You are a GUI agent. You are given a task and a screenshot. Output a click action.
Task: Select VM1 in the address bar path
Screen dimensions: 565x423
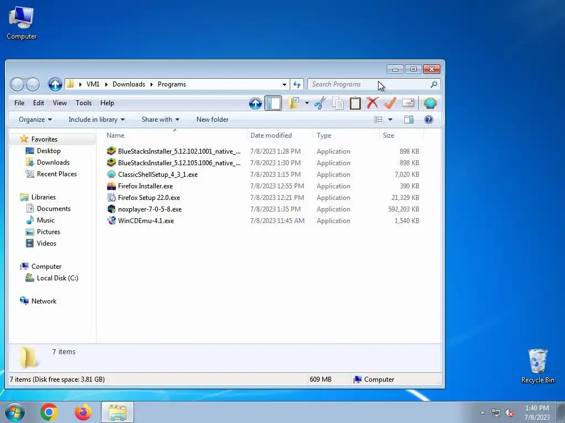pos(93,84)
